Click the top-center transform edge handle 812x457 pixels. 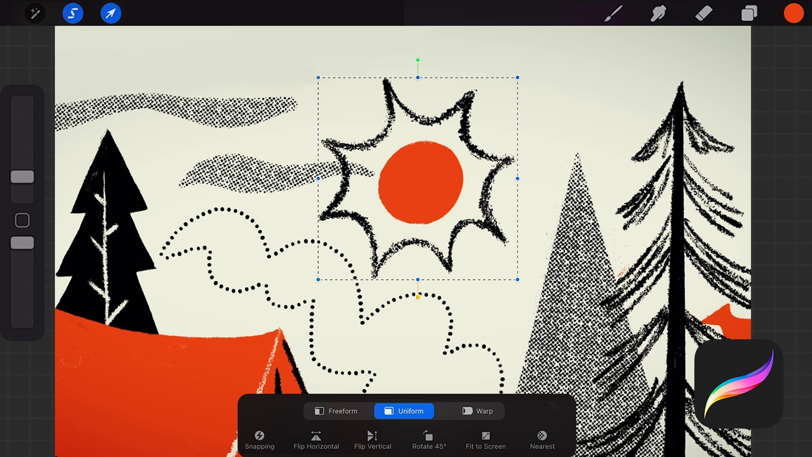pos(418,78)
